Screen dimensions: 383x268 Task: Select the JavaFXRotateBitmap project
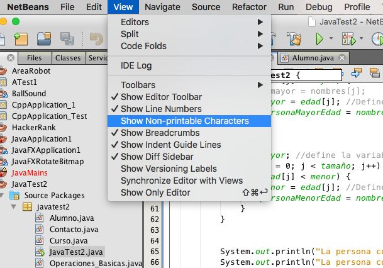[x=48, y=162]
